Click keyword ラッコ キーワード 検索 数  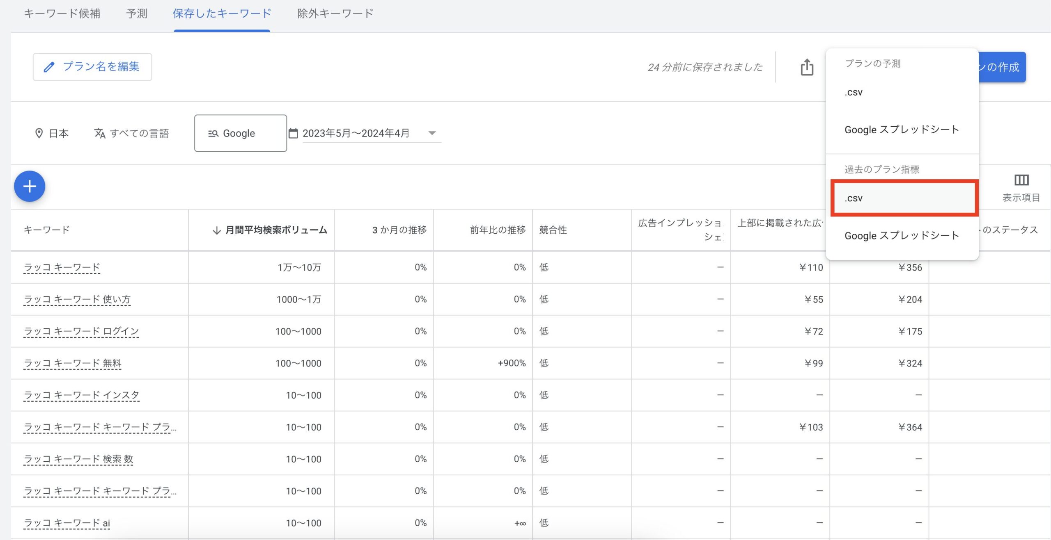click(78, 459)
